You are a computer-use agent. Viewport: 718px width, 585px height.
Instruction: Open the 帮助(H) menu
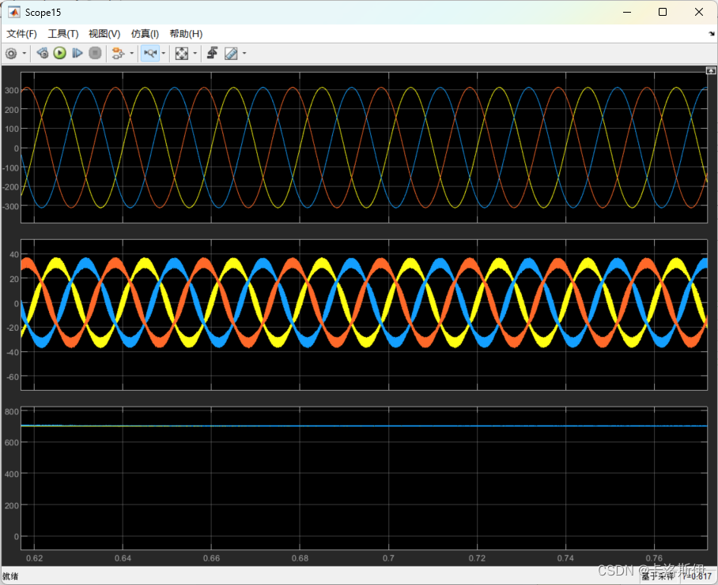pyautogui.click(x=186, y=34)
